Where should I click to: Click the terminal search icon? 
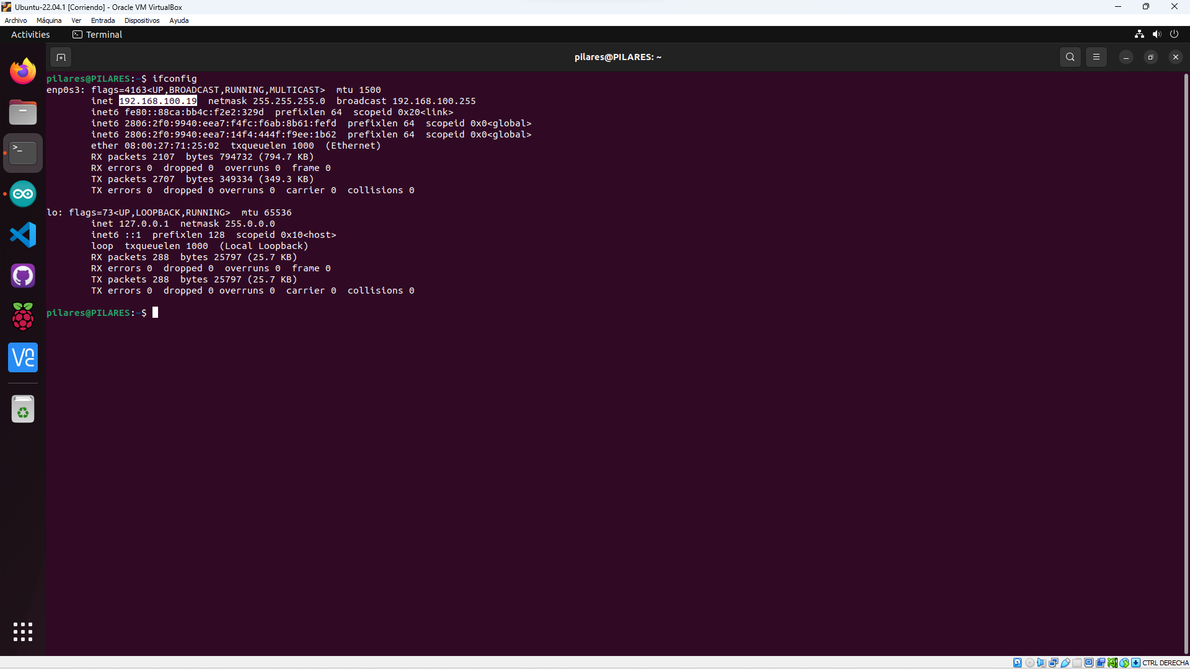1070,57
